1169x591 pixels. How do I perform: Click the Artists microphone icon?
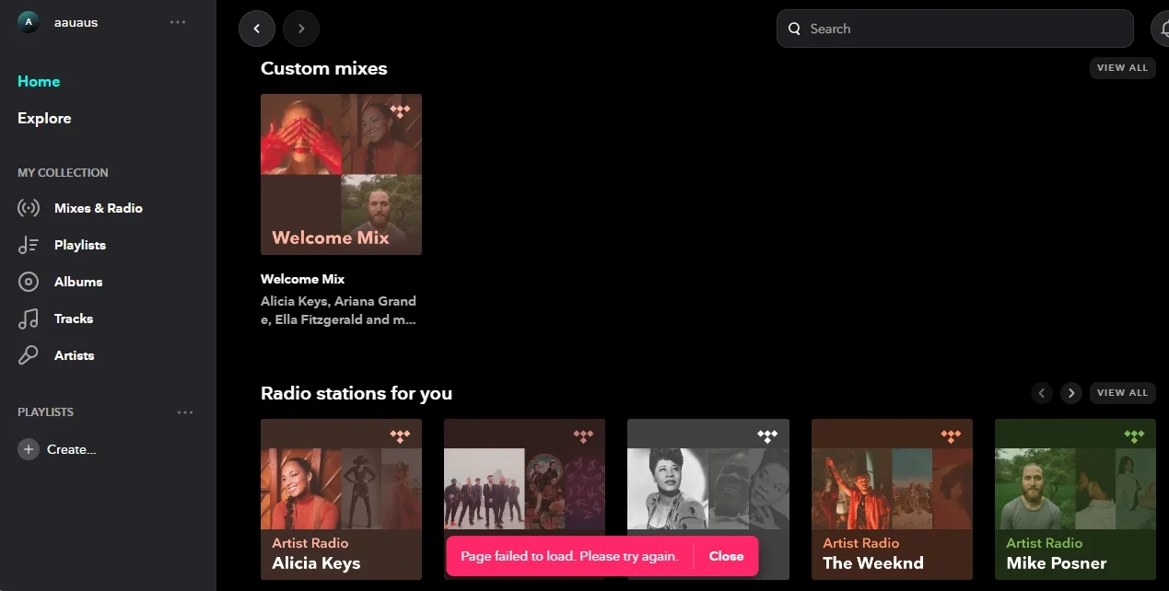pyautogui.click(x=29, y=355)
